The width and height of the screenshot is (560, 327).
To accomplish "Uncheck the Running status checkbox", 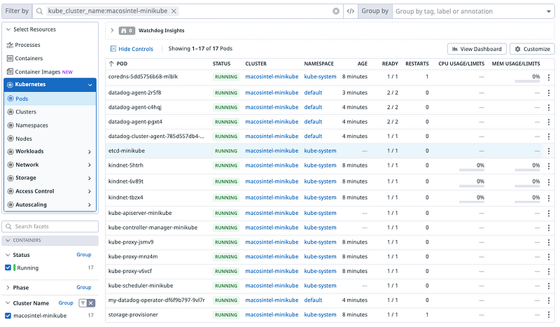I will [8, 267].
